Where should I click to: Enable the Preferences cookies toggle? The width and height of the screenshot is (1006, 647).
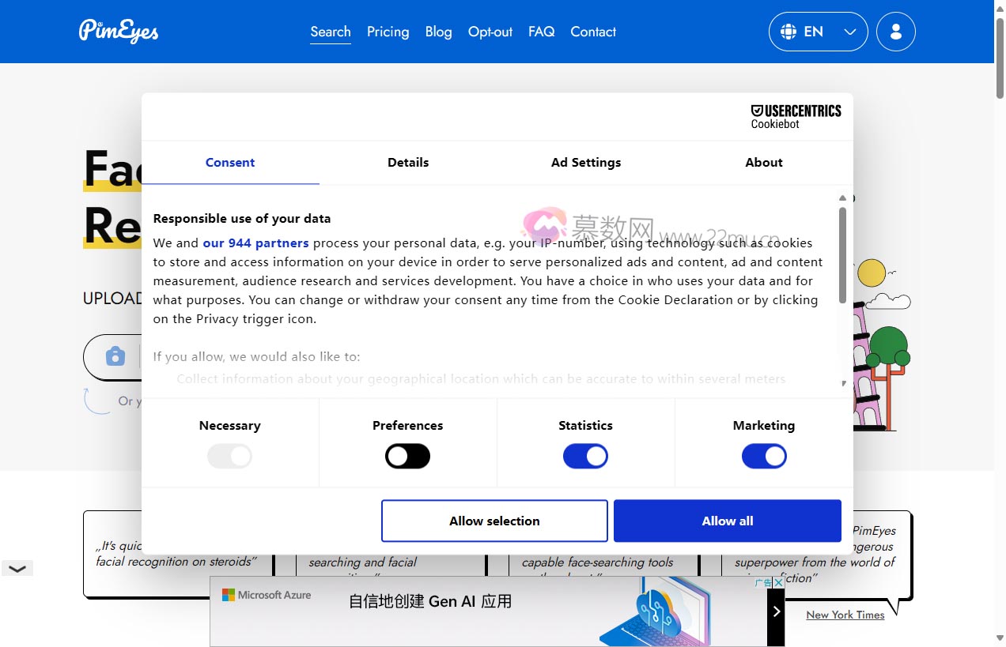click(407, 456)
